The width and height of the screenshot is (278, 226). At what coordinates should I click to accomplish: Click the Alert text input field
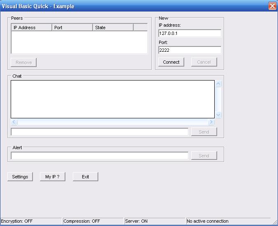click(x=99, y=156)
